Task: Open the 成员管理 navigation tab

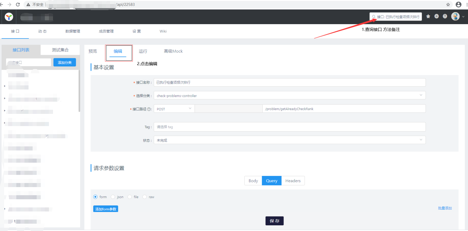Action: 106,31
